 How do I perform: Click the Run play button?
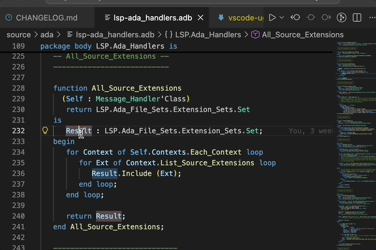click(x=272, y=18)
